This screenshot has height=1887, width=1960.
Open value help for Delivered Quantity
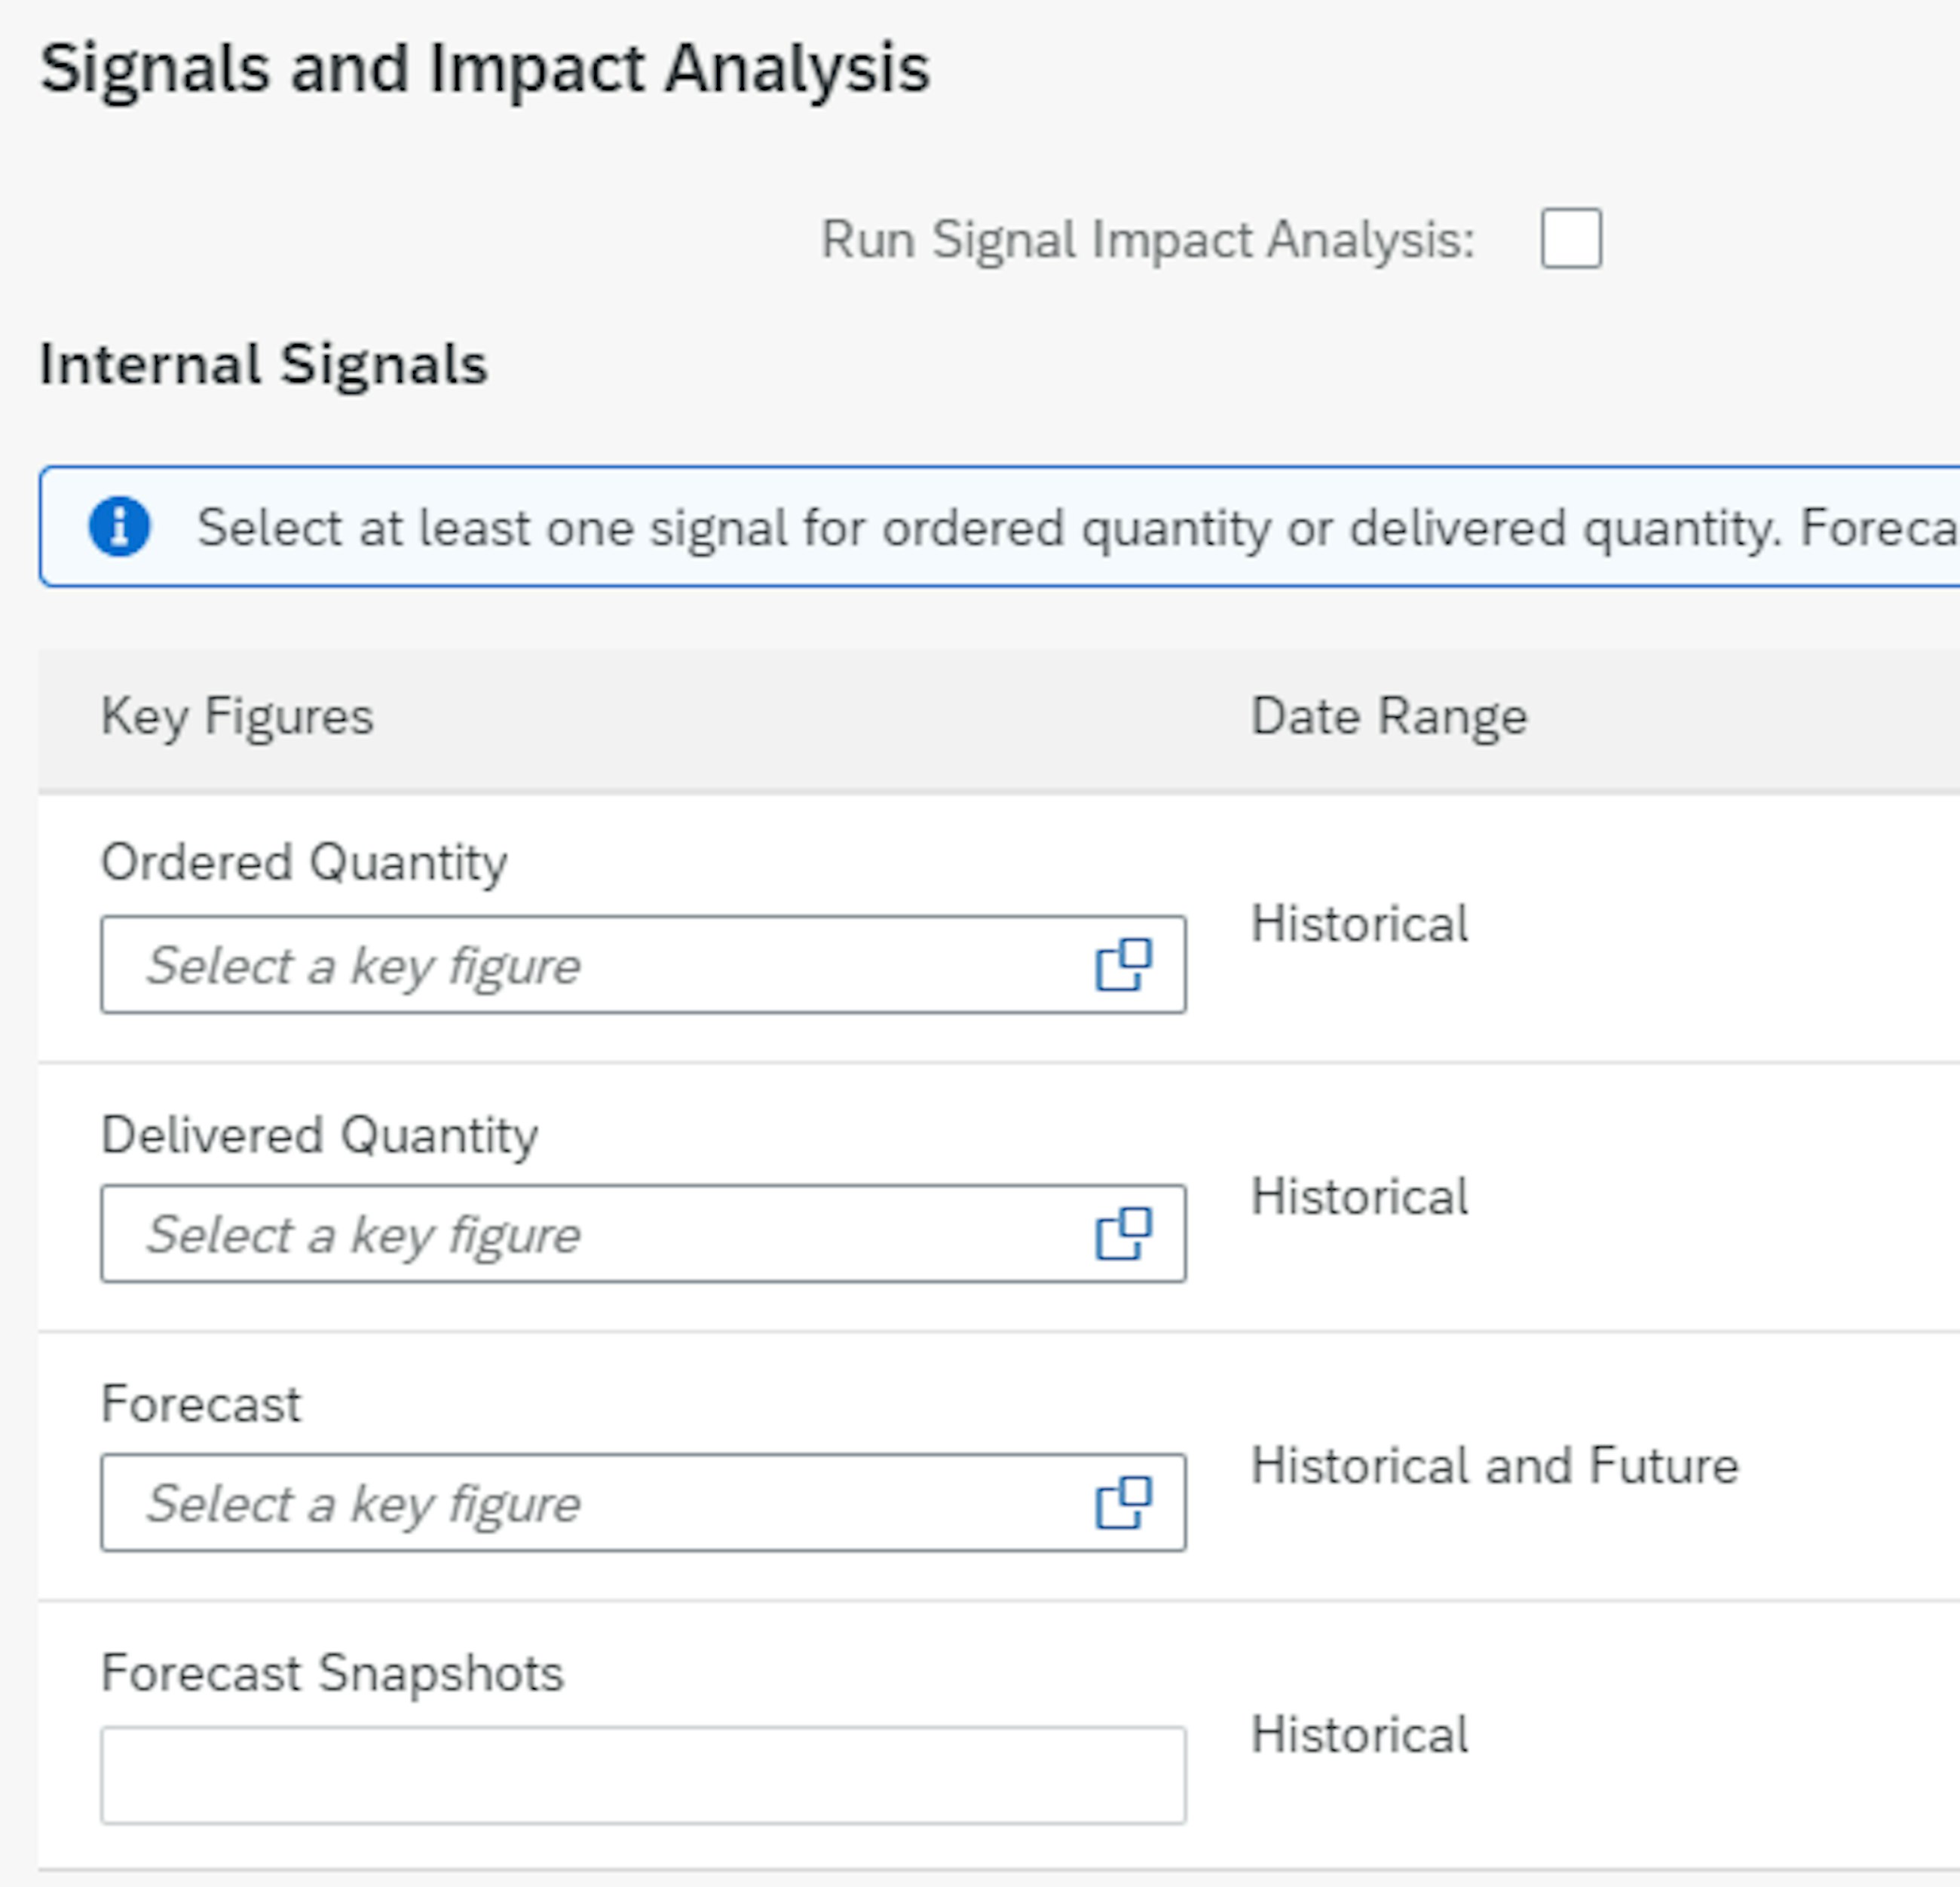1123,1234
